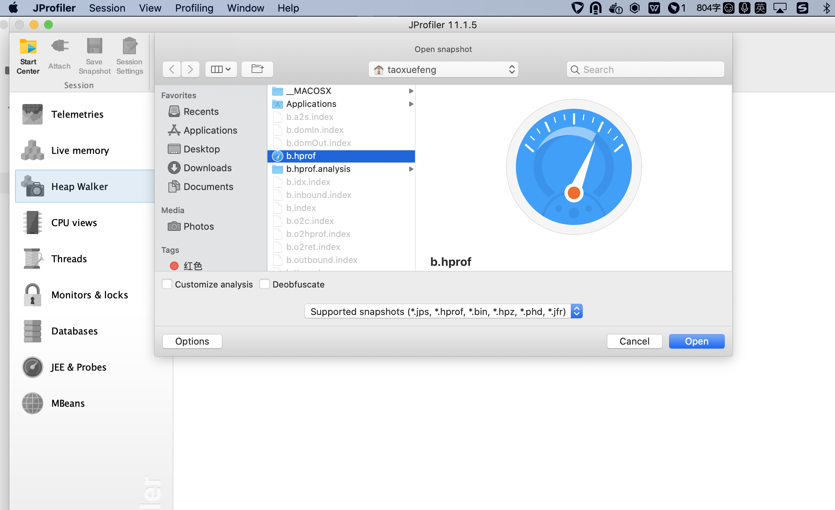Click the microphone icon in menu bar

click(x=745, y=8)
